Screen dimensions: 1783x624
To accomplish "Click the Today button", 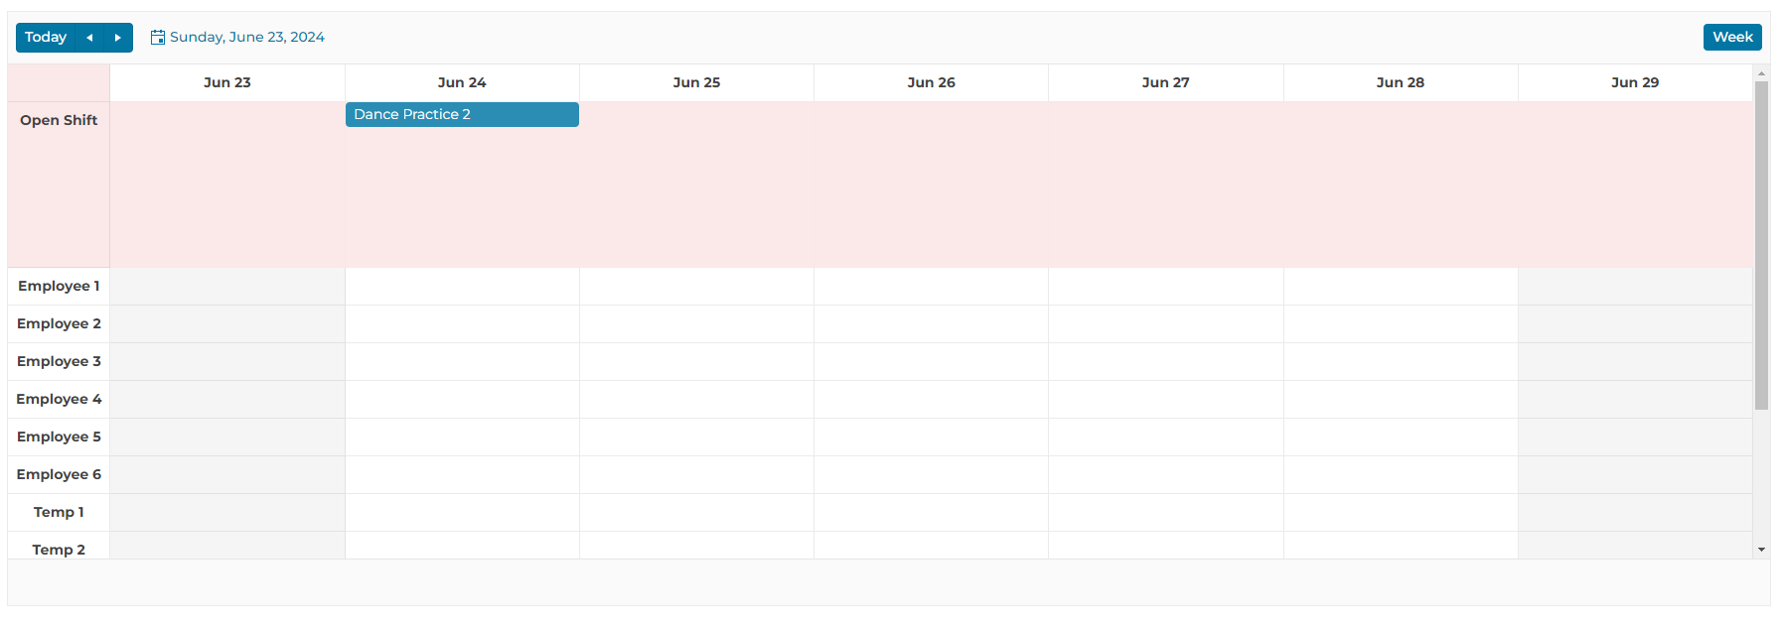I will pyautogui.click(x=46, y=38).
